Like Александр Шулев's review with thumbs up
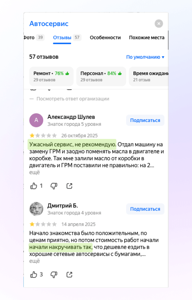The image size is (192, 300). (x=34, y=186)
